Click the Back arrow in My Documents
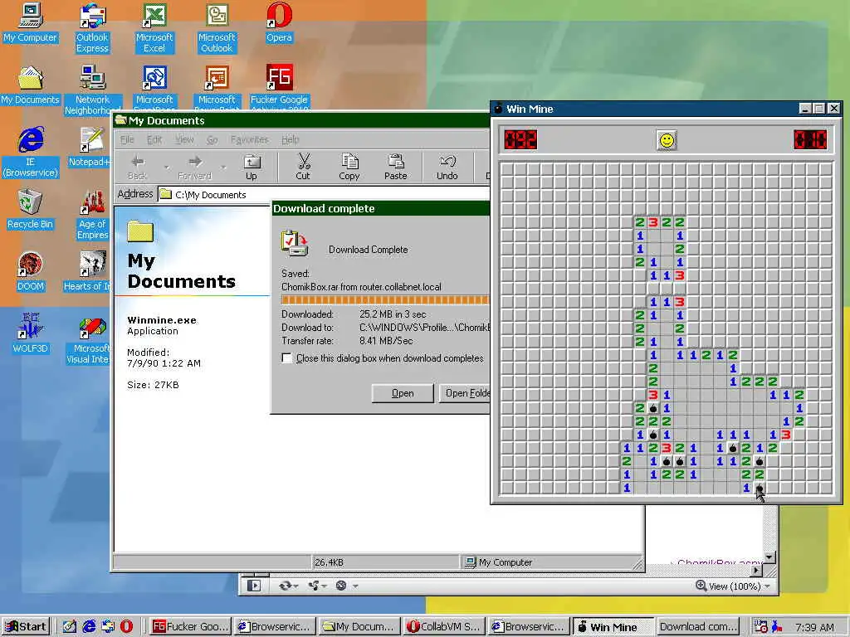Screen dimensions: 850x637 (137, 167)
